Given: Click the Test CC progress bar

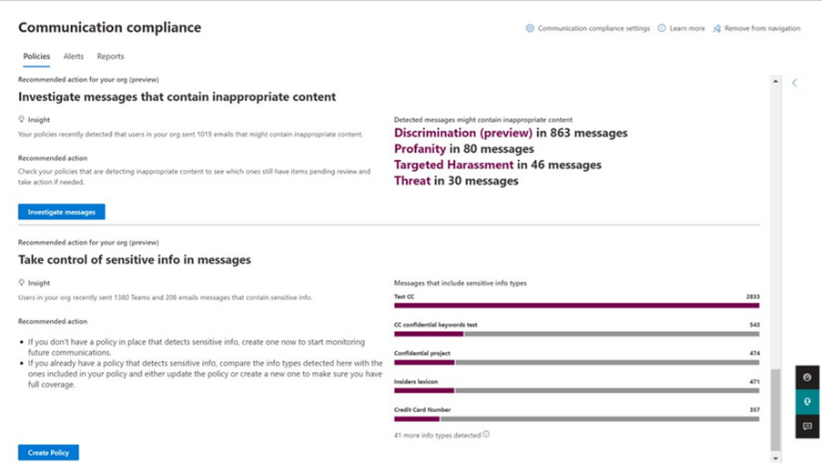Looking at the screenshot, I should (x=576, y=306).
